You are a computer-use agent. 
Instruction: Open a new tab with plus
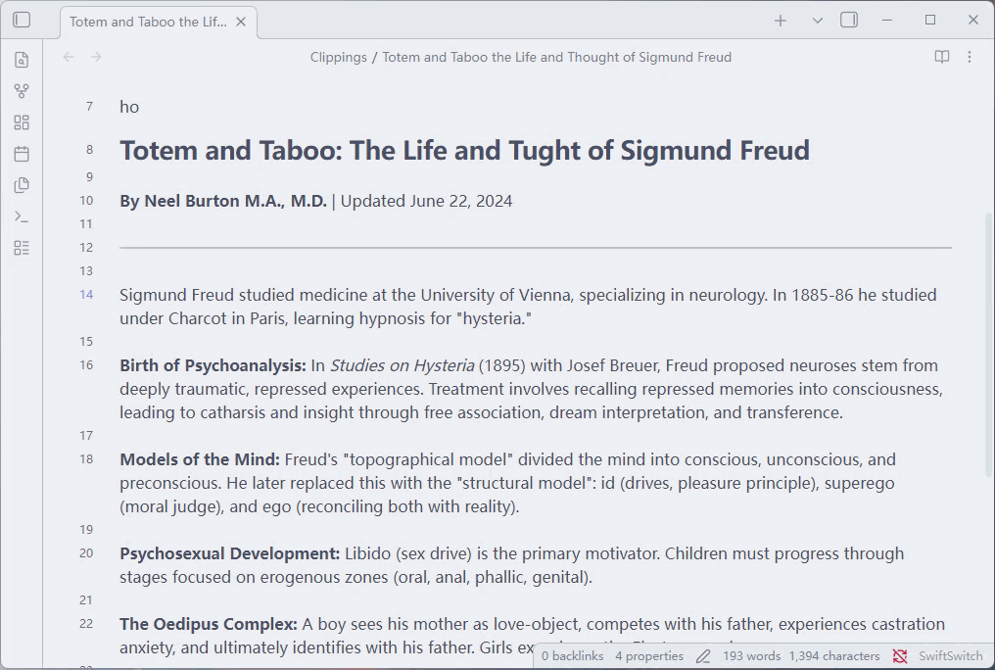pyautogui.click(x=781, y=21)
